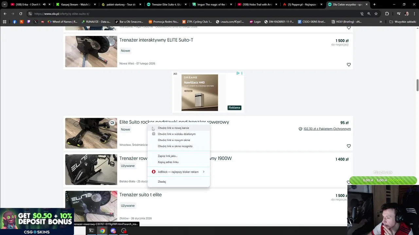Viewport: 419px width, 235px height.
Task: Open 'Trenażer interaktywny ELITE Suito-T' listing title
Action: pos(156,40)
